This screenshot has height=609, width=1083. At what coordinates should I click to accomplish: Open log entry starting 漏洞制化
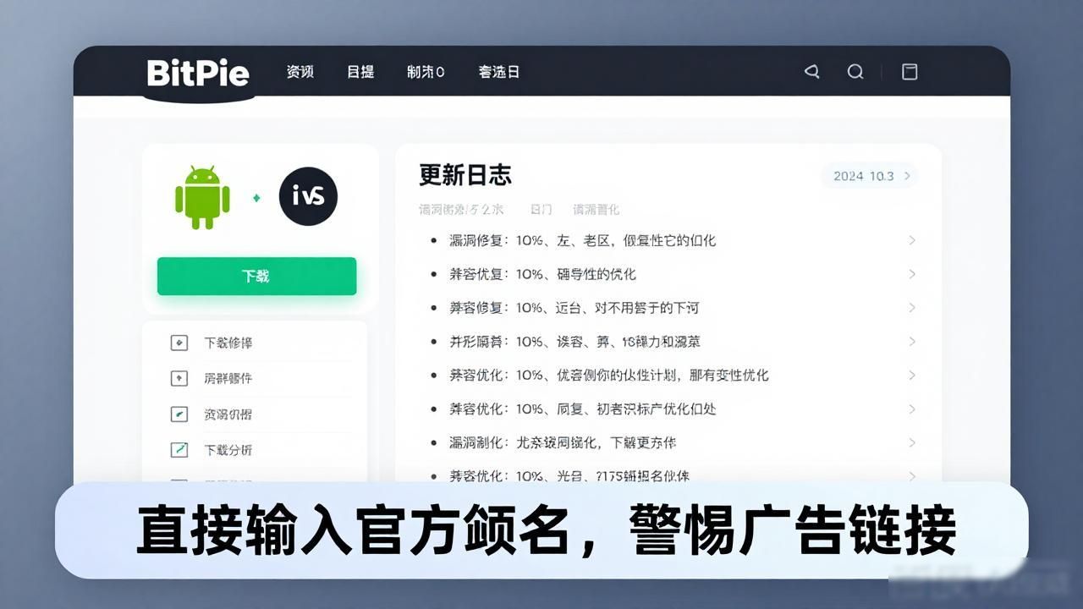tap(563, 442)
